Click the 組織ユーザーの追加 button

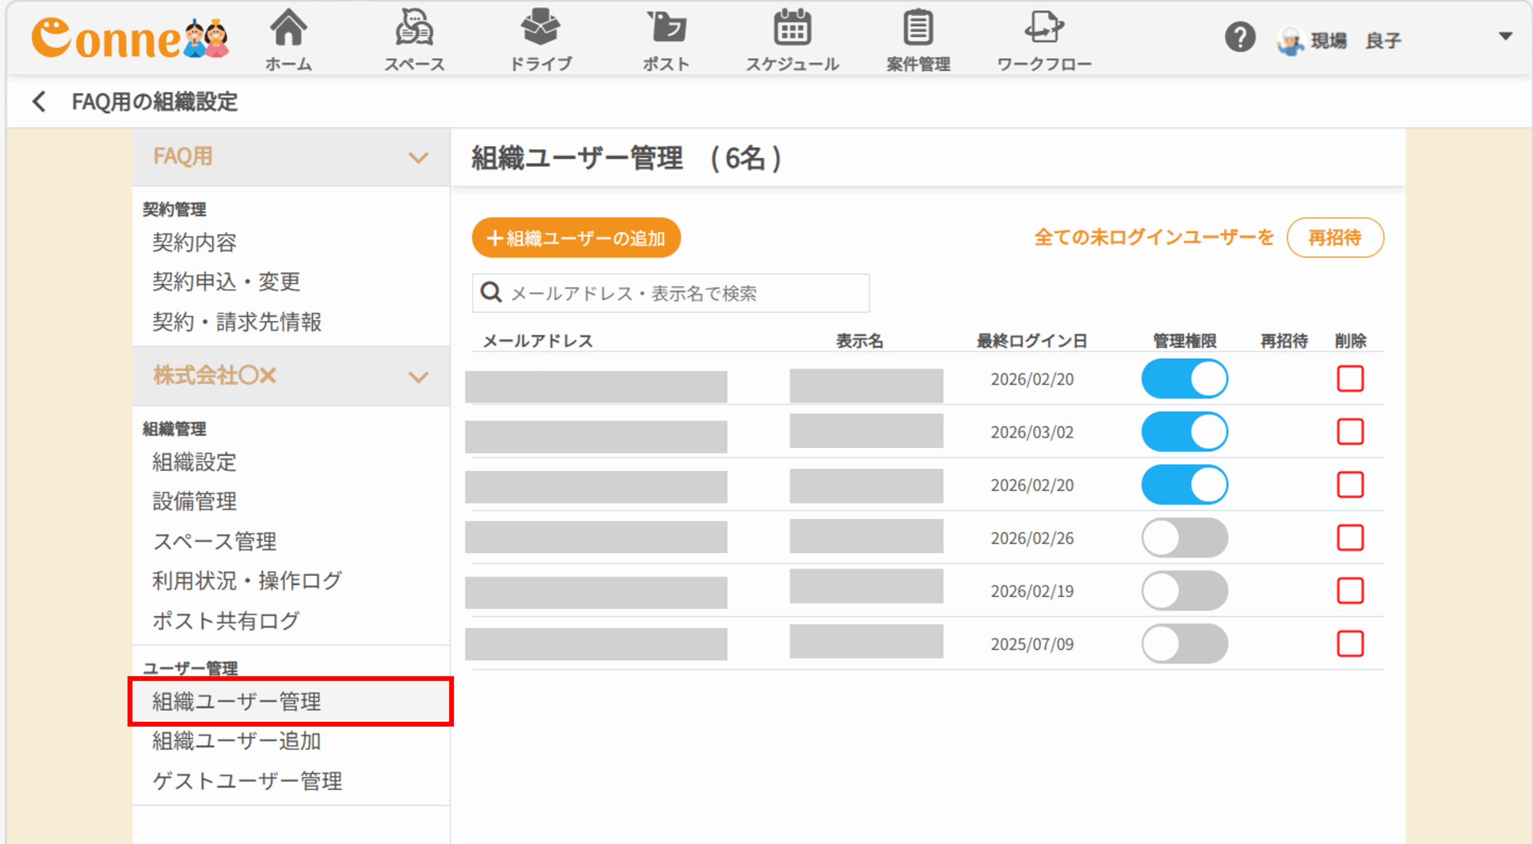tap(576, 238)
